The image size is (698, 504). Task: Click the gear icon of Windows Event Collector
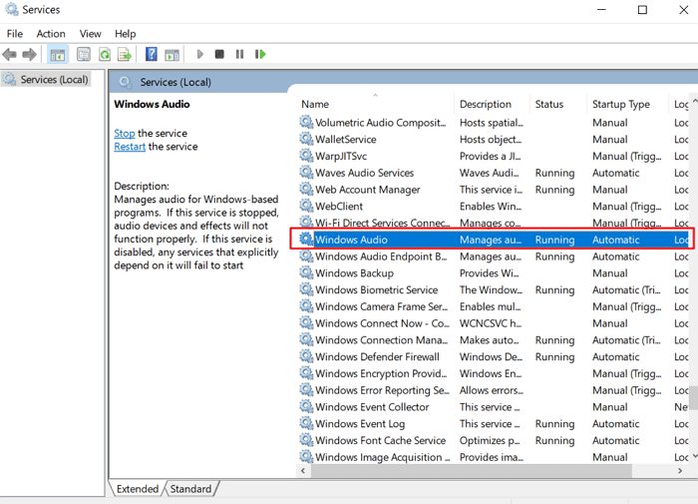pos(306,406)
